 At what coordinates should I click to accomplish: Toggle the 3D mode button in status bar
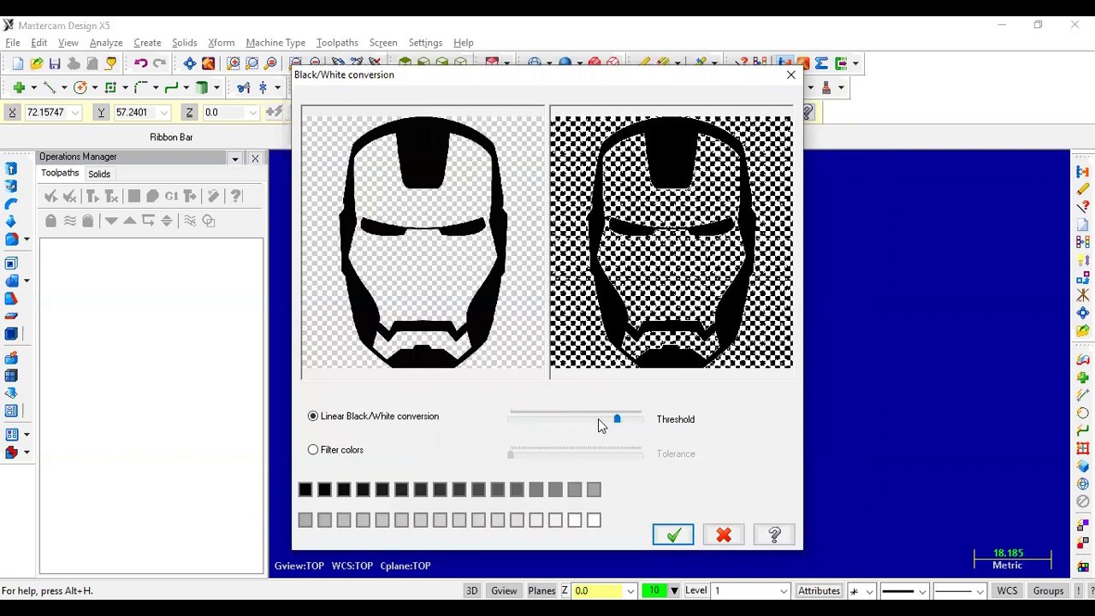click(x=471, y=590)
